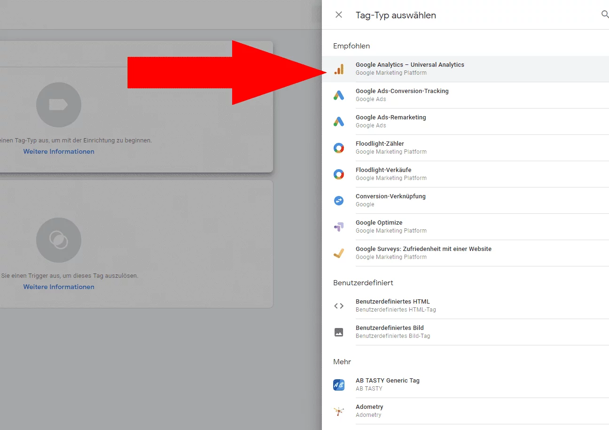Select the Adometry tag type

pyautogui.click(x=465, y=411)
